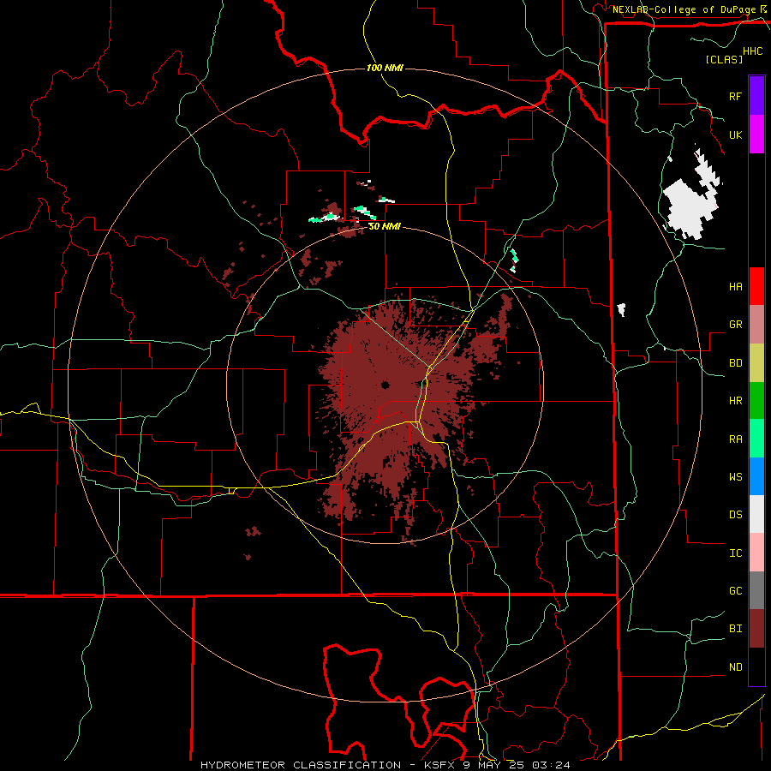
Task: Click the 'NEXLAB-College of DuPage' credit text
Action: pyautogui.click(x=684, y=9)
